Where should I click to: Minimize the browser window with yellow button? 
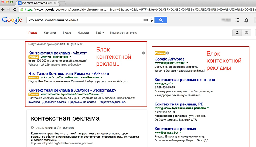coord(7,2)
